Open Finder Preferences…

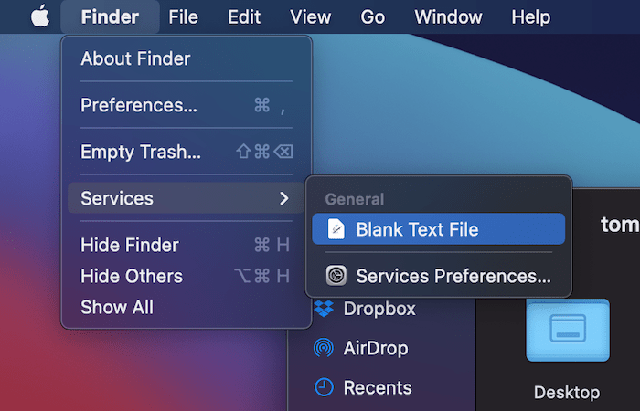click(187, 105)
